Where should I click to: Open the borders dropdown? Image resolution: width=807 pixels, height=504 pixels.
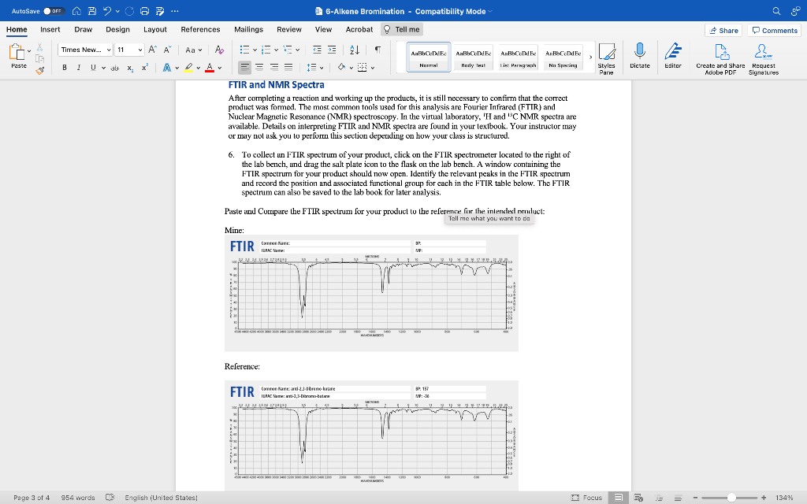[373, 68]
